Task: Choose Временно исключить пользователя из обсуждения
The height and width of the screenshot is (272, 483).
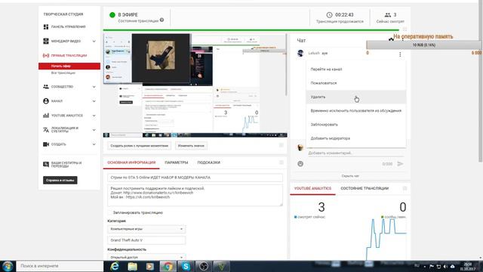Action: pyautogui.click(x=355, y=111)
